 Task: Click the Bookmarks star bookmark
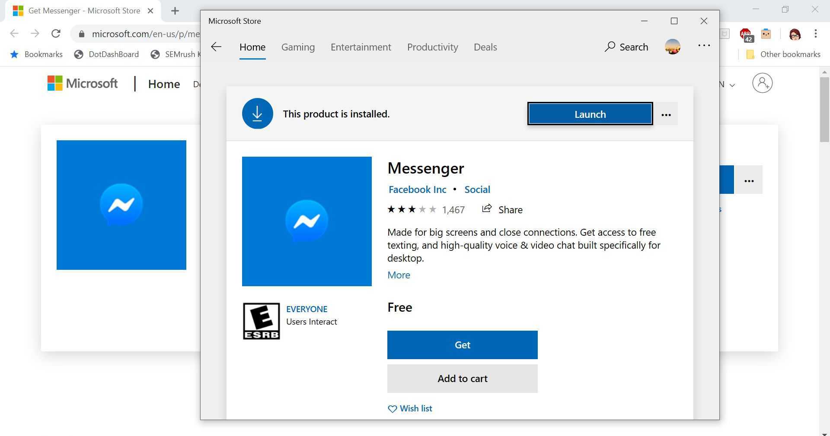pos(36,54)
